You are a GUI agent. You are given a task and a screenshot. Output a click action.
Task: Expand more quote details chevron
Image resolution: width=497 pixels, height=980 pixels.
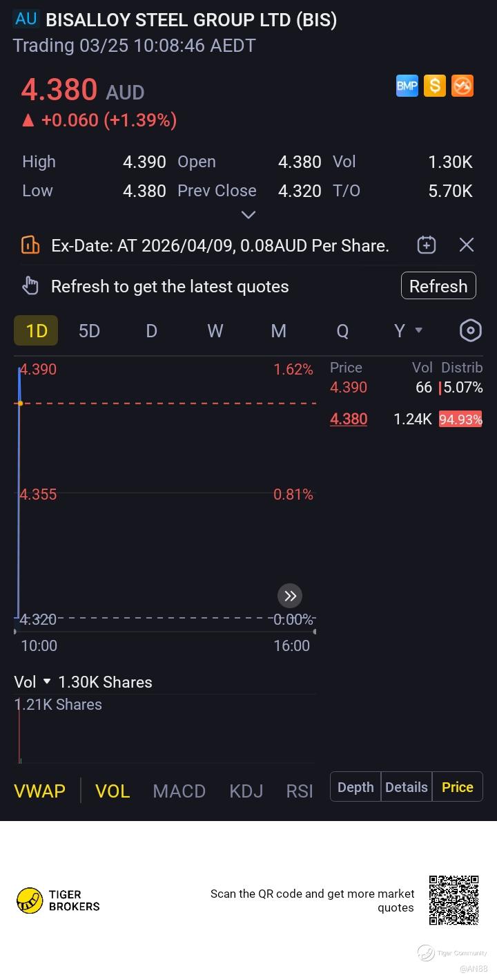pyautogui.click(x=248, y=214)
